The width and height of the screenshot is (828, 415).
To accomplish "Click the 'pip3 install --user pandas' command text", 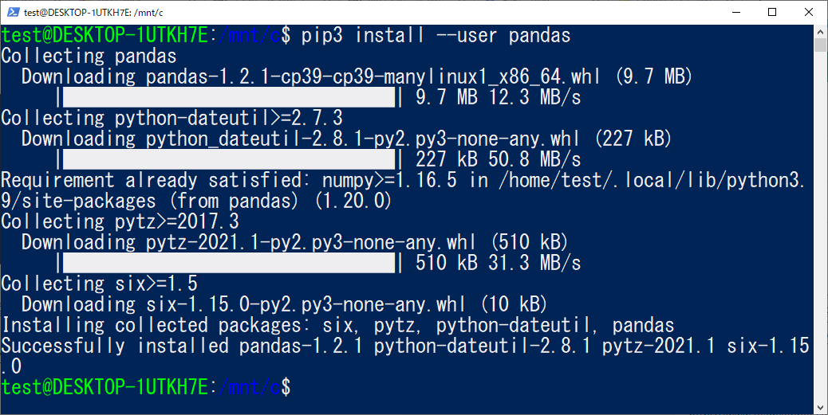I will click(x=436, y=36).
